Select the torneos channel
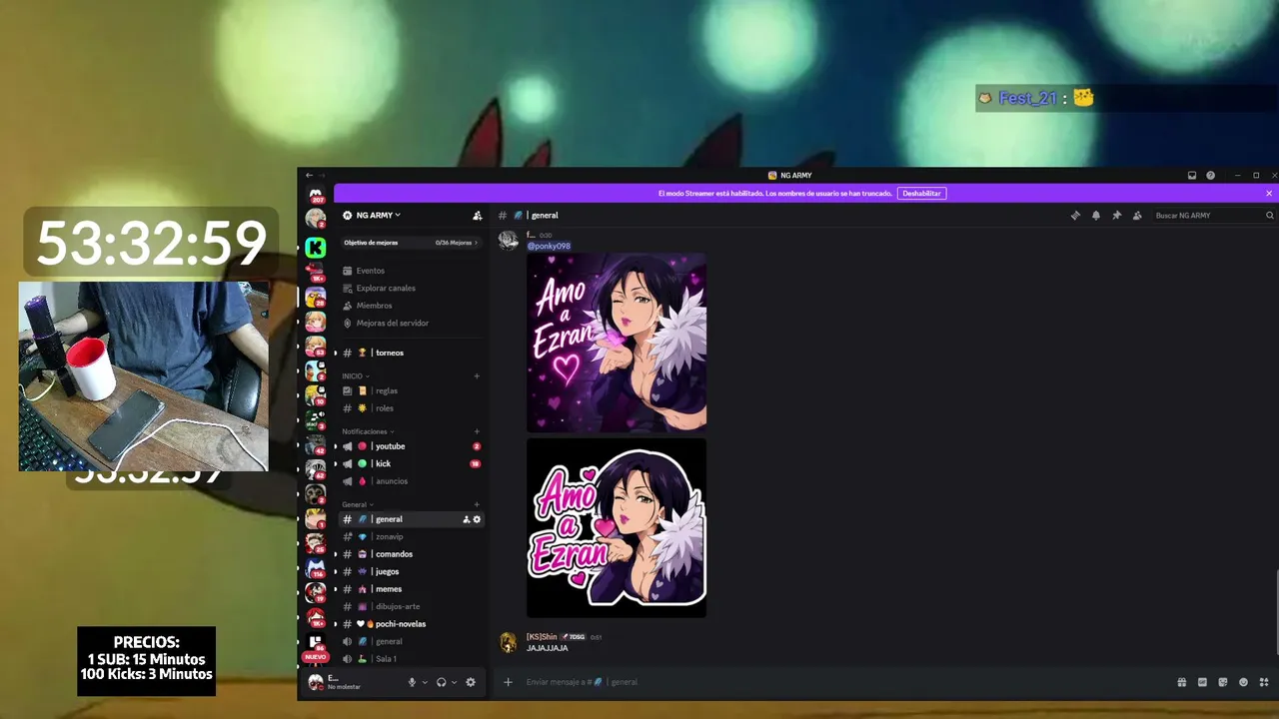Viewport: 1279px width, 719px height. pyautogui.click(x=412, y=353)
